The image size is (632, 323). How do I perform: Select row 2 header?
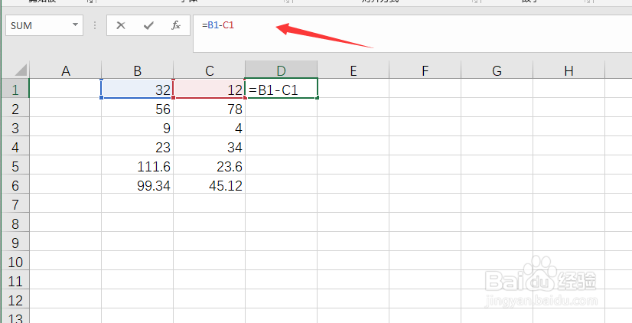point(15,108)
